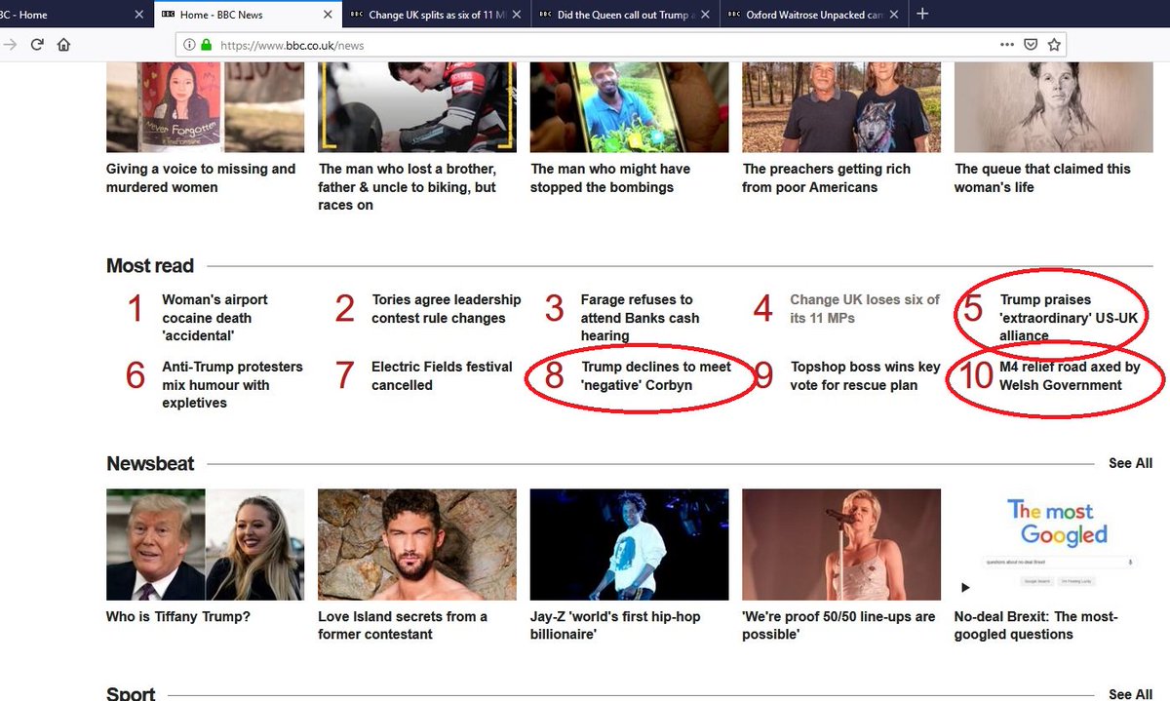Close the Oxford Waitrose Unpacked tab
The height and width of the screenshot is (701, 1170).
coord(893,15)
